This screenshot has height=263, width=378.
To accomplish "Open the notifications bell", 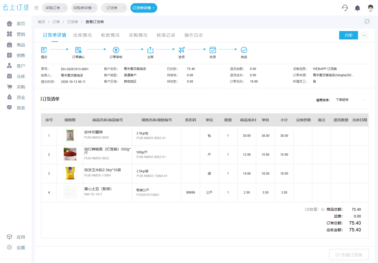I will coord(357,8).
